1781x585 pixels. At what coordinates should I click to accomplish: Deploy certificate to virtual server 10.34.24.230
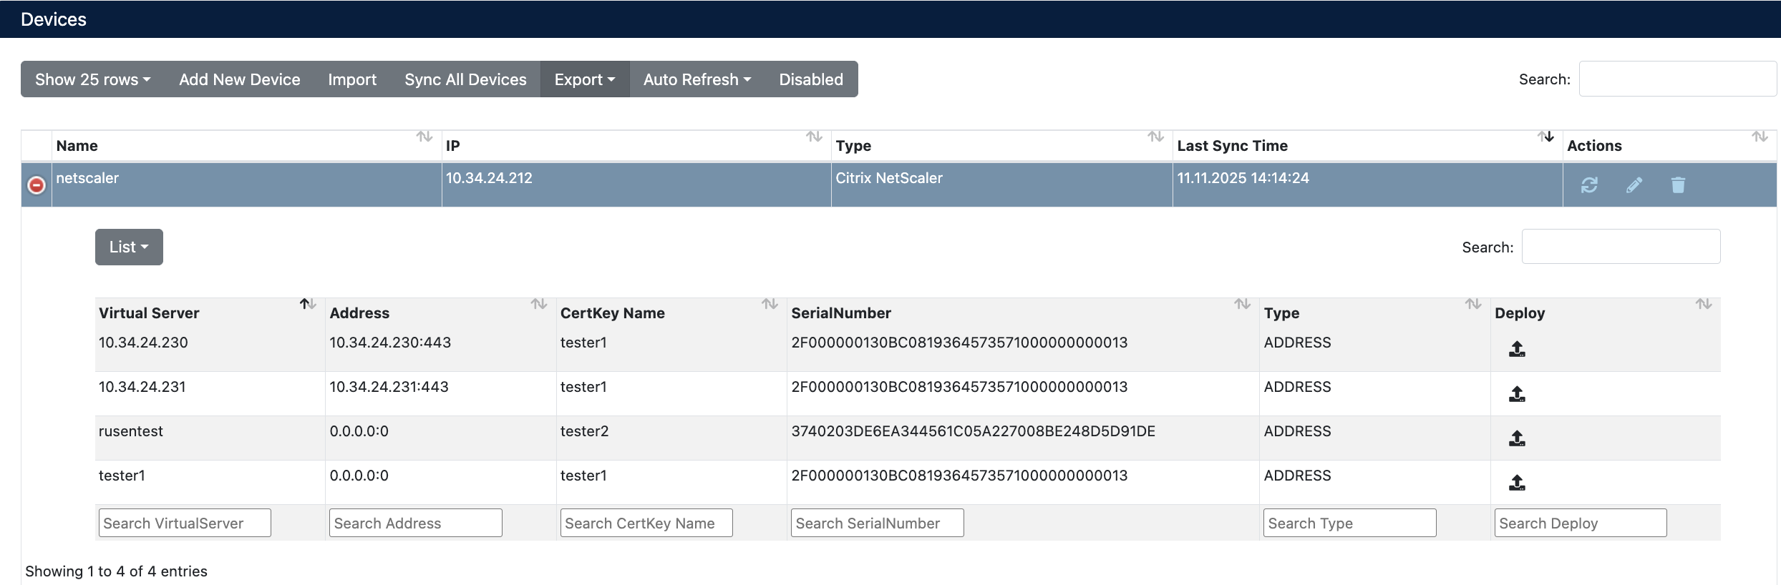[x=1517, y=349]
